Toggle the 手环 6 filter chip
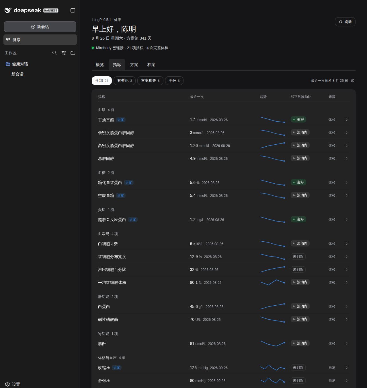This screenshot has height=388, width=367. [174, 81]
